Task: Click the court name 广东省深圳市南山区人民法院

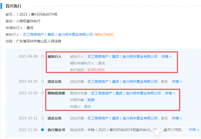Action: [x=39, y=41]
